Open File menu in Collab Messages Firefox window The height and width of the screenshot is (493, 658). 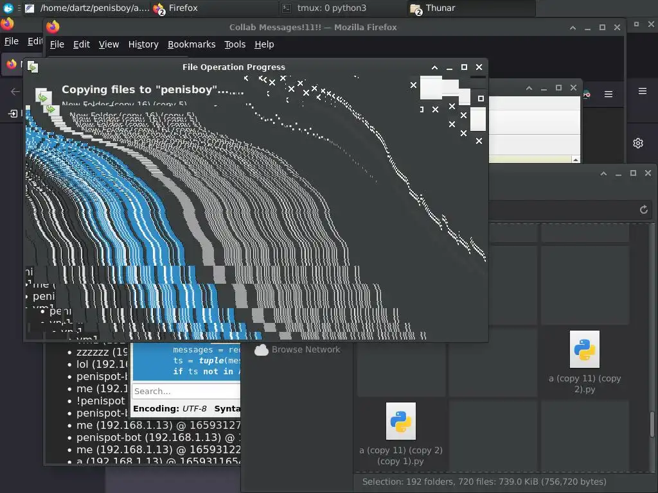click(57, 44)
